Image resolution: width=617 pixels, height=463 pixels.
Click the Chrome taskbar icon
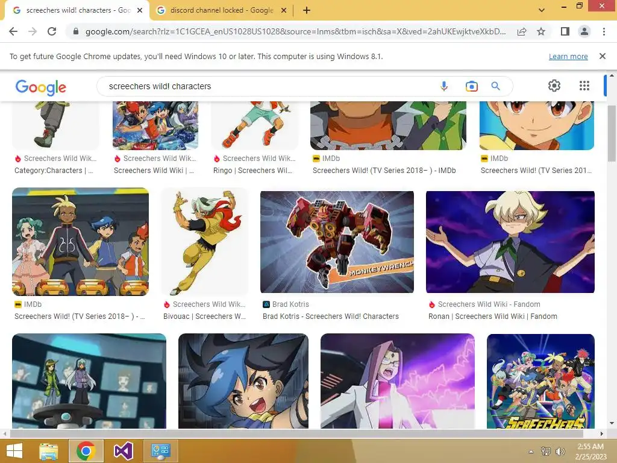(x=86, y=451)
